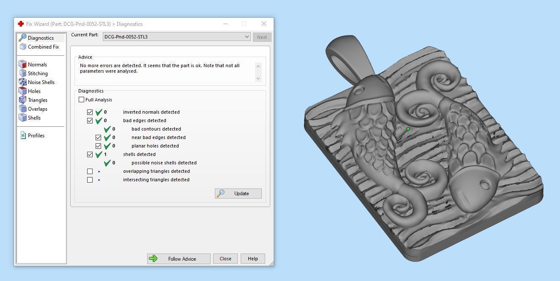Click the Advice box scroll up arrow

click(x=259, y=66)
